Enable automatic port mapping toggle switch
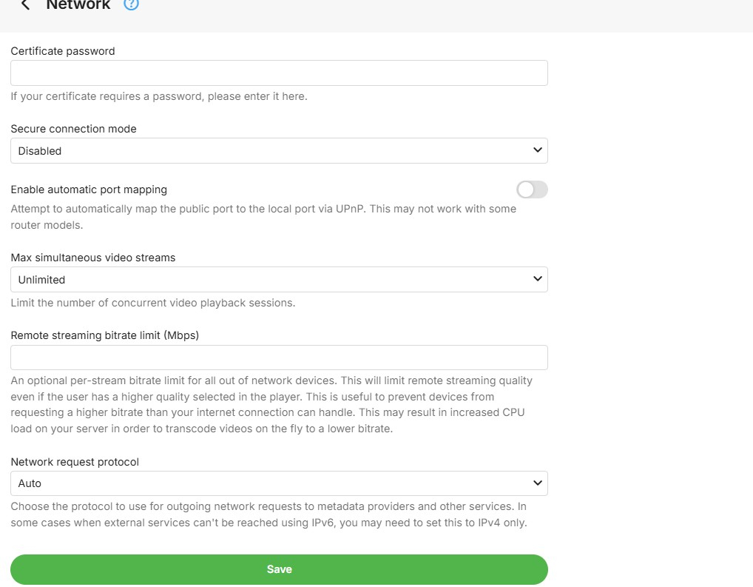Screen dimensions: 753x587 click(532, 190)
